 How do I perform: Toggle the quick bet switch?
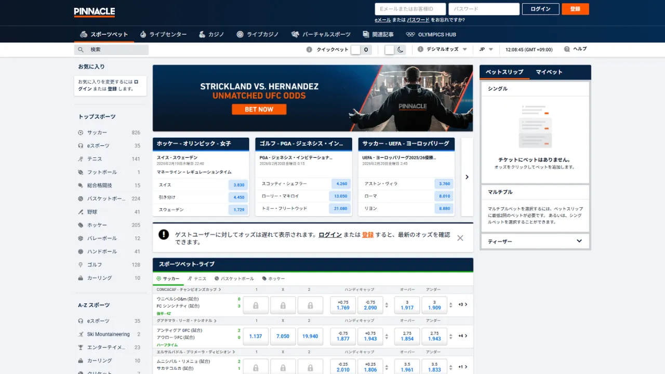(361, 50)
